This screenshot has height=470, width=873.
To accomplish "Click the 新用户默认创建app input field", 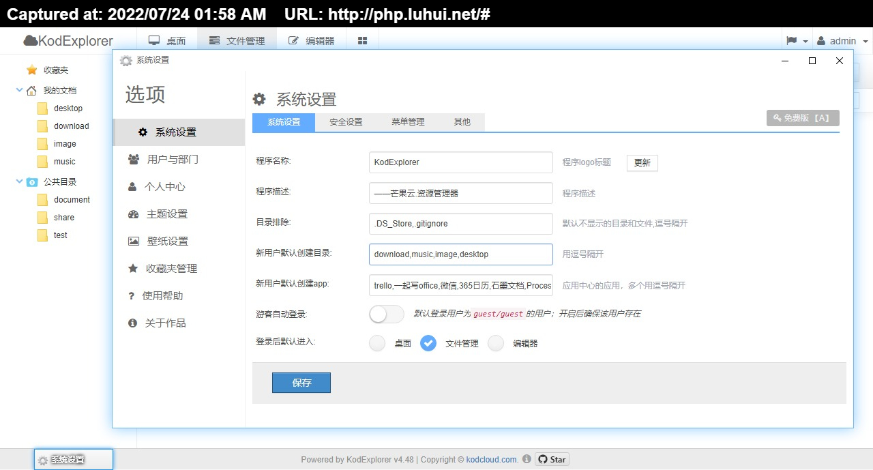I will click(461, 285).
